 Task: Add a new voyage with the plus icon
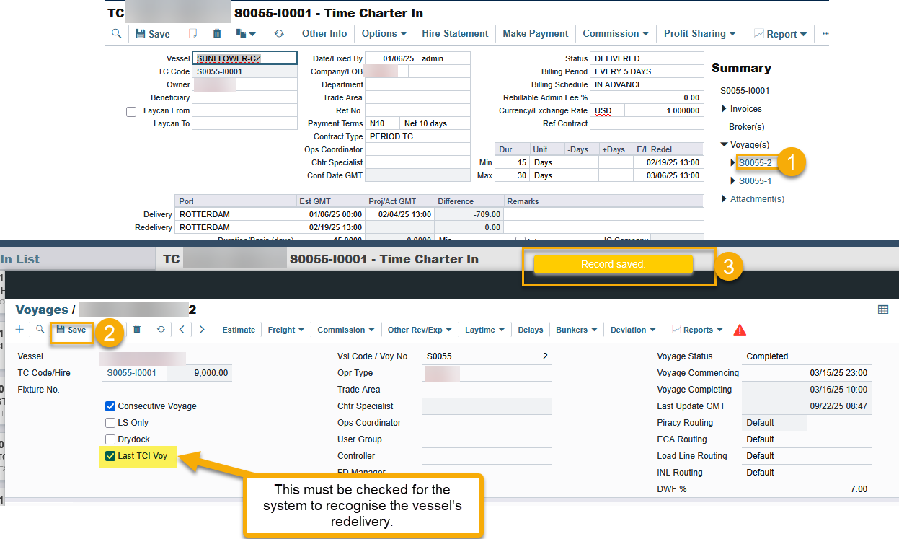pos(19,330)
